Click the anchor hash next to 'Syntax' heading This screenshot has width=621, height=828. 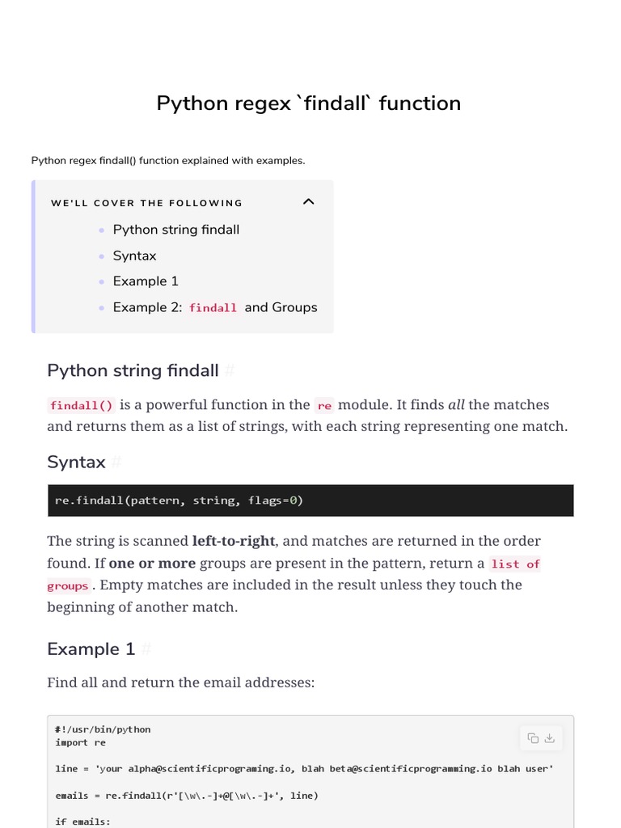pos(116,463)
